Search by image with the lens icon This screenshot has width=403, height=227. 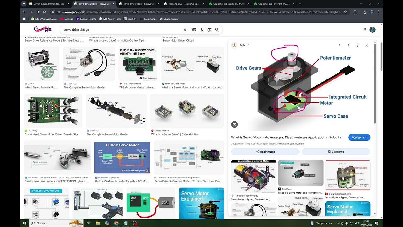pyautogui.click(x=209, y=30)
